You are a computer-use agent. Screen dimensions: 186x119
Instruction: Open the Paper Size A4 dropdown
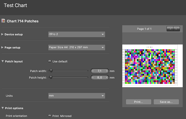pyautogui.click(x=77, y=47)
